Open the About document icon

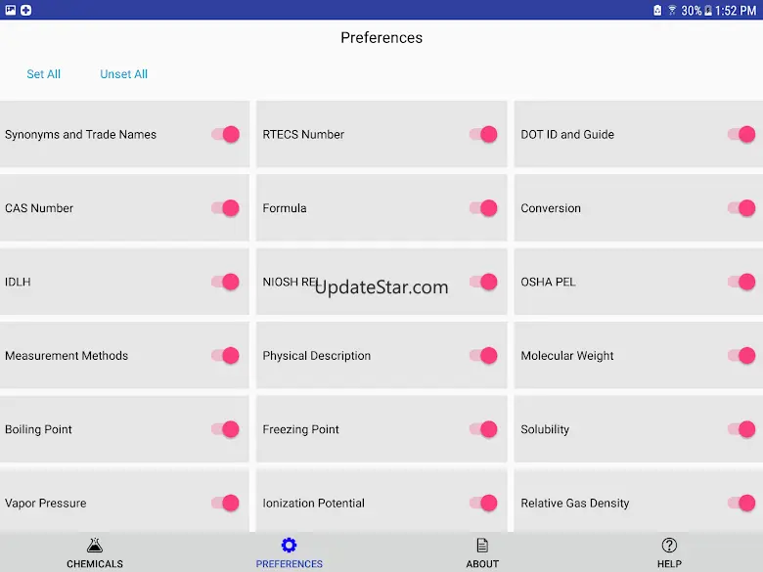tap(482, 546)
